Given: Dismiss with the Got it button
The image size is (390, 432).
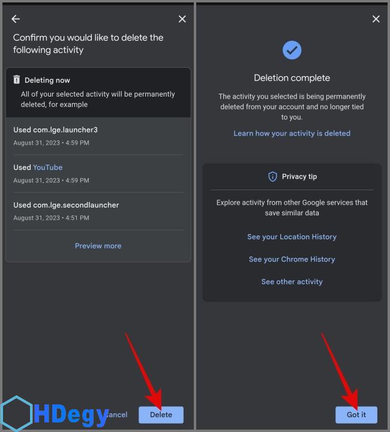Looking at the screenshot, I should pos(356,415).
